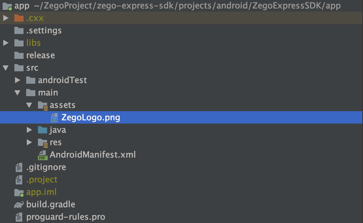The image size is (363, 223).
Task: Click the res resource folder icon
Action: pyautogui.click(x=43, y=142)
